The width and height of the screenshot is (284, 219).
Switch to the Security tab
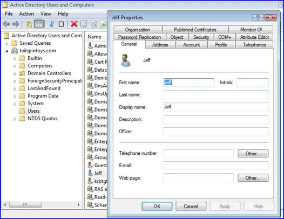click(201, 37)
